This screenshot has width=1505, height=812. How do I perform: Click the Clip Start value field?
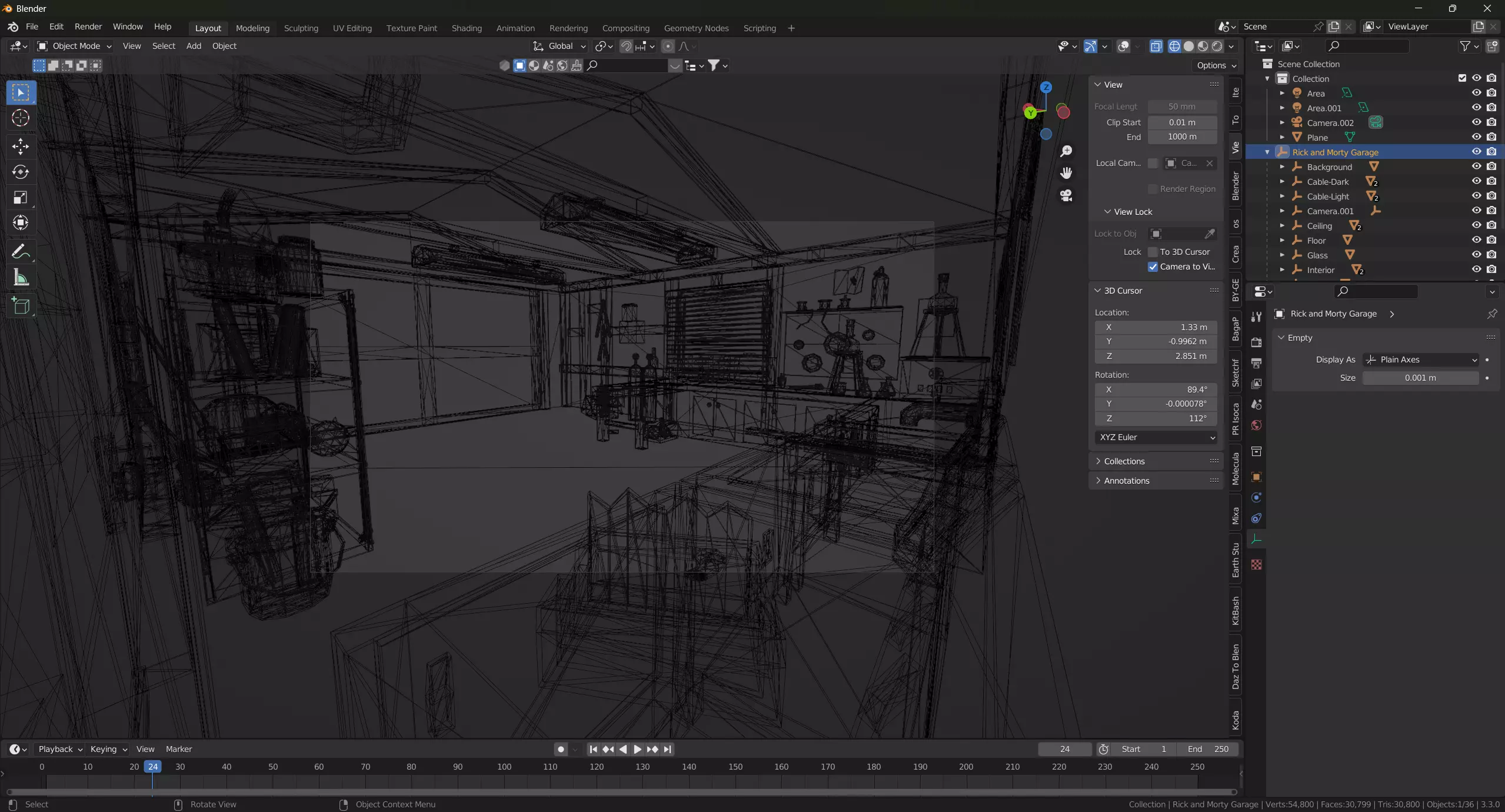point(1182,122)
